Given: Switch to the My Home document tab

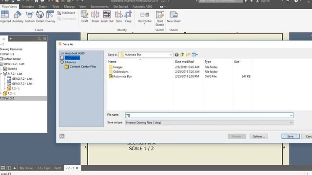Looking at the screenshot, I should [26, 168].
